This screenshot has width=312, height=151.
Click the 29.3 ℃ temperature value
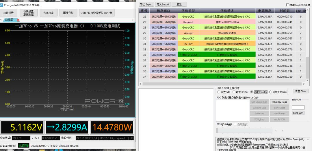click(21, 138)
